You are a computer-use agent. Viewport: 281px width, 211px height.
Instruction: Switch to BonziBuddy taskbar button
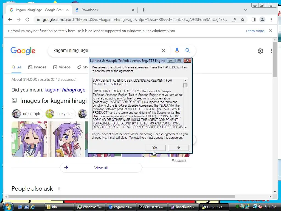pos(183,207)
